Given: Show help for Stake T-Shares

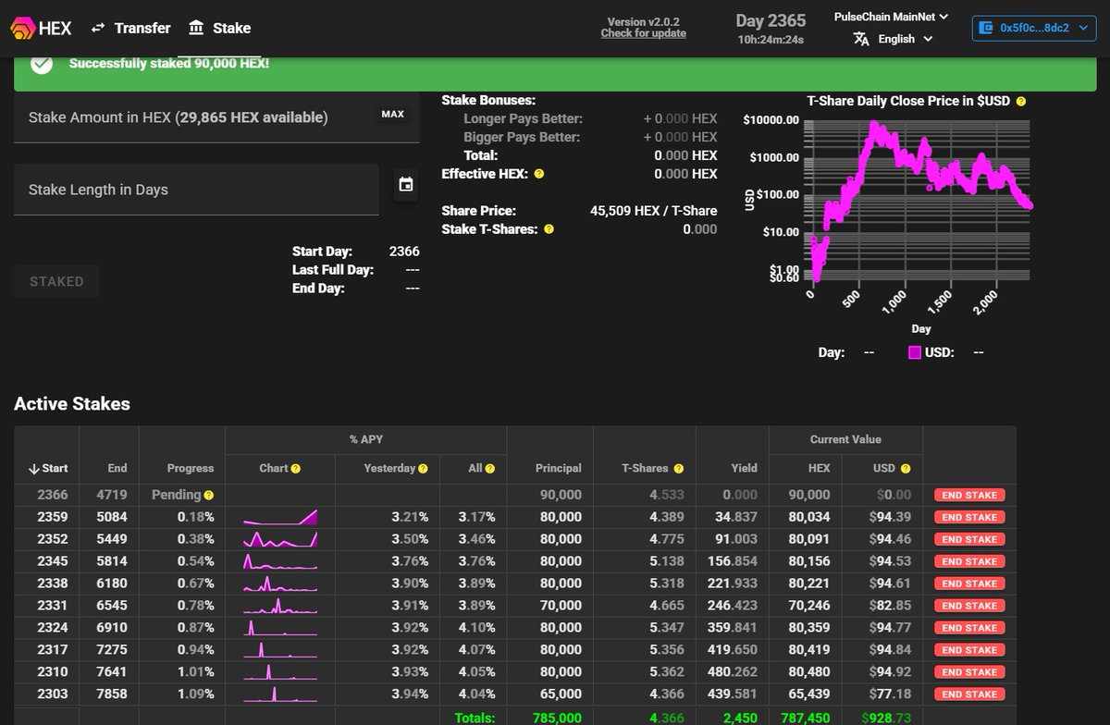Looking at the screenshot, I should pyautogui.click(x=549, y=229).
